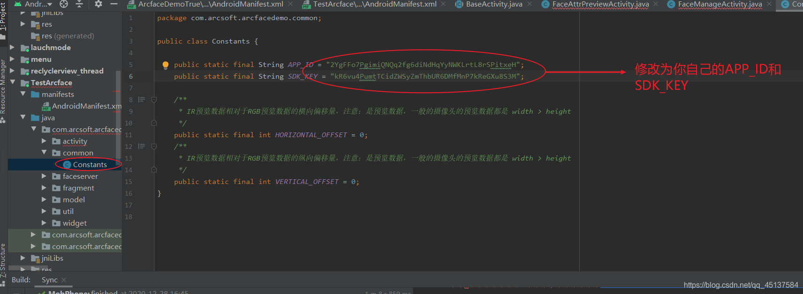Screen dimensions: 803x294
Task: Close the TestArcface AndroidManifest.xml tab
Action: (x=443, y=4)
